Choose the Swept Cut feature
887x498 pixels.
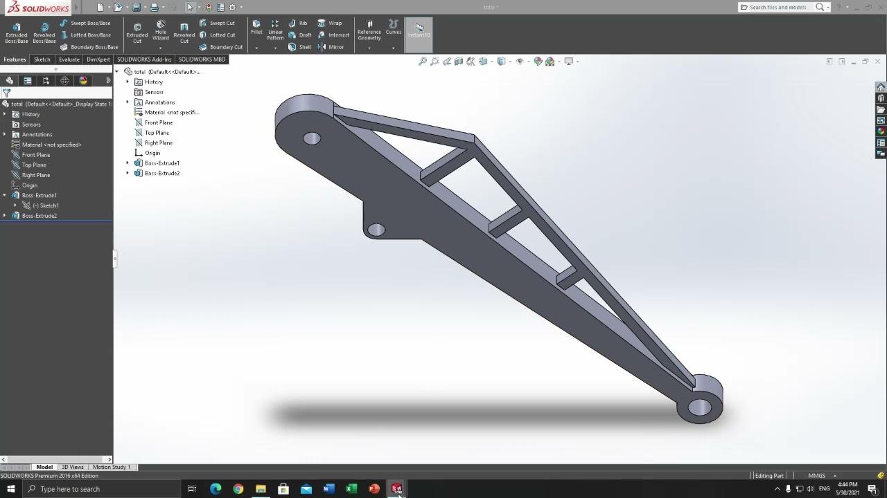click(x=217, y=23)
